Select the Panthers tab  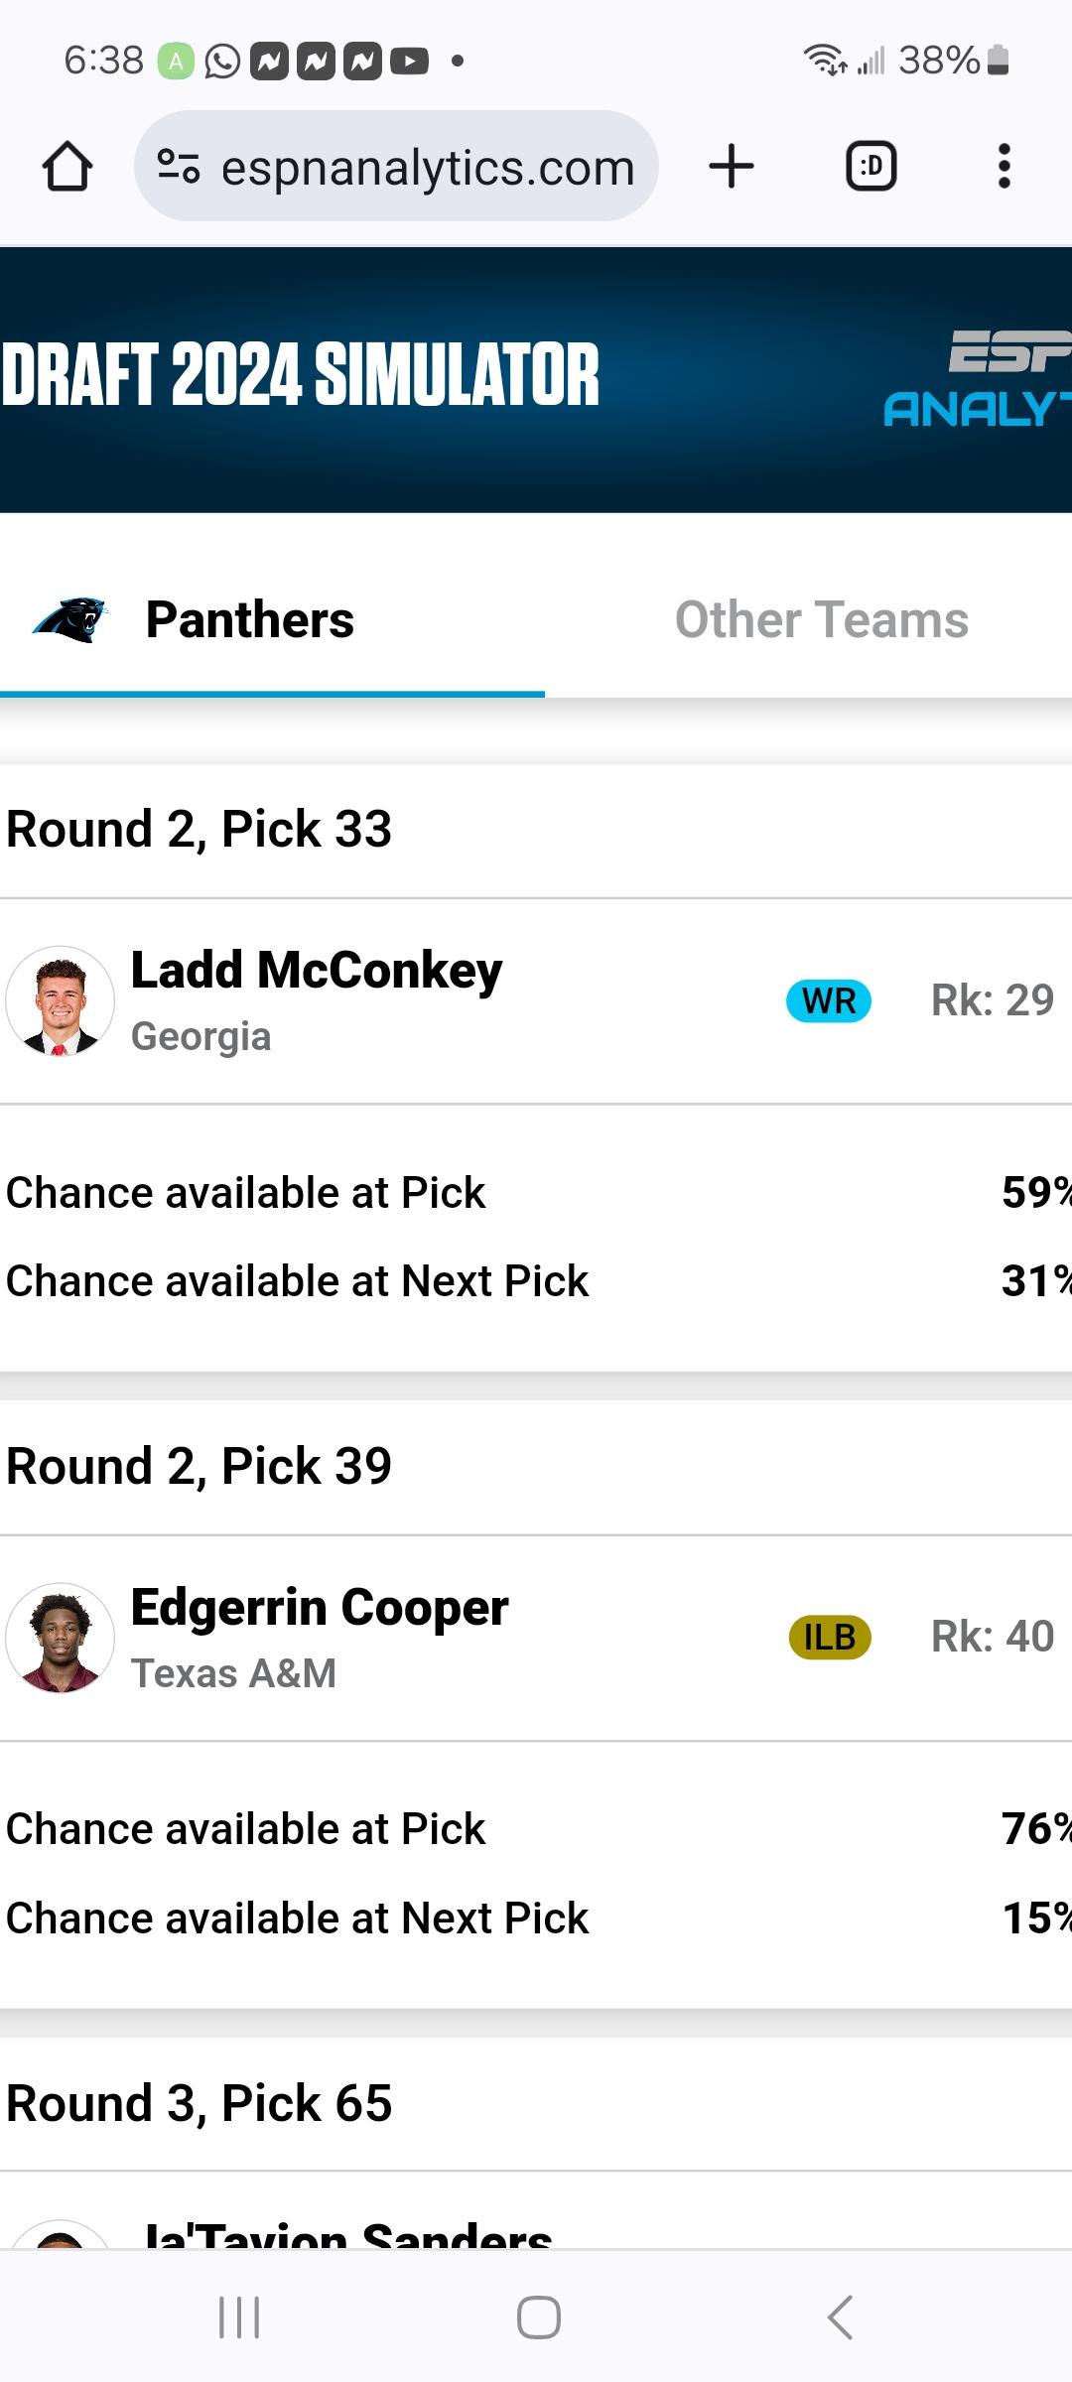click(x=272, y=621)
